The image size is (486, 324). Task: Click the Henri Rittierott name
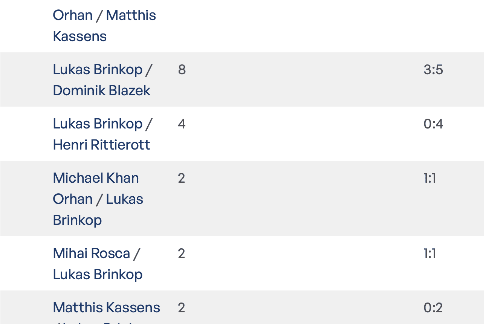pyautogui.click(x=102, y=145)
